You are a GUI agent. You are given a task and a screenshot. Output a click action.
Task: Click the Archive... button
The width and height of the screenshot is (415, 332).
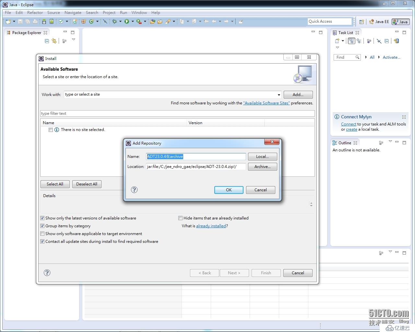tap(262, 167)
